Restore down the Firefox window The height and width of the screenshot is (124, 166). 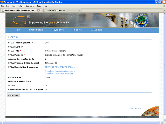coord(160,2)
